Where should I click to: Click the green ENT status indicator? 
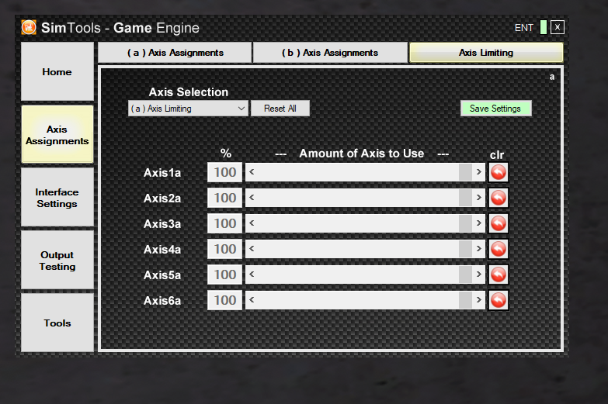coord(544,27)
